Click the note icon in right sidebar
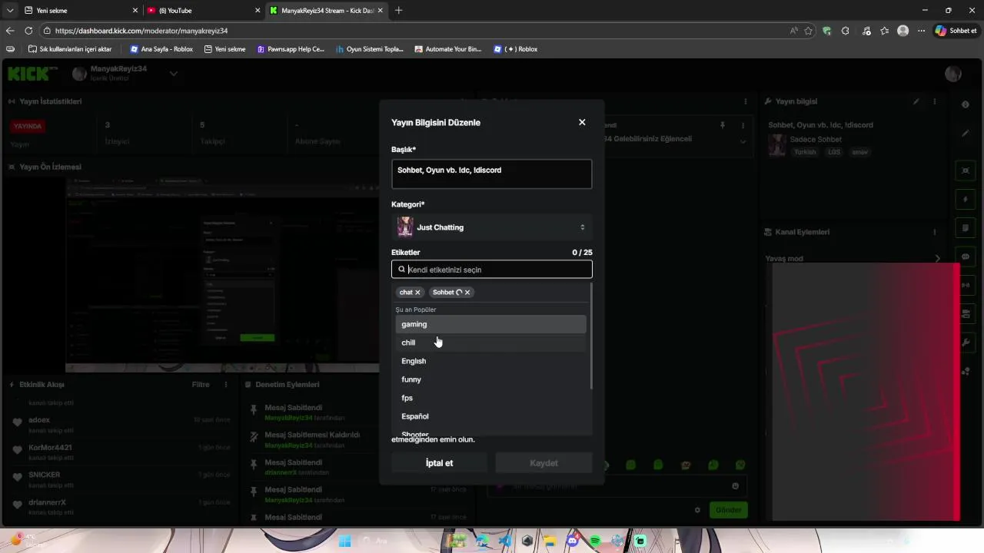Image resolution: width=984 pixels, height=553 pixels. 966,228
